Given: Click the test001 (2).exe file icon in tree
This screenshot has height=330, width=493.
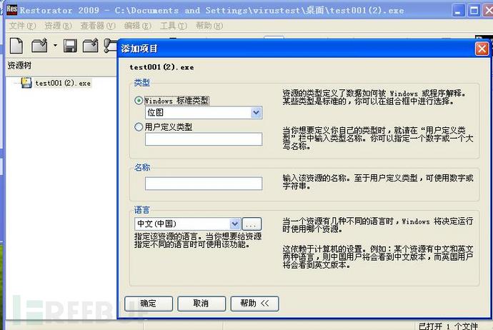Looking at the screenshot, I should [26, 83].
